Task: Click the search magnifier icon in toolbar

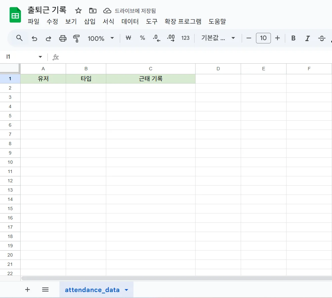Action: tap(20, 38)
